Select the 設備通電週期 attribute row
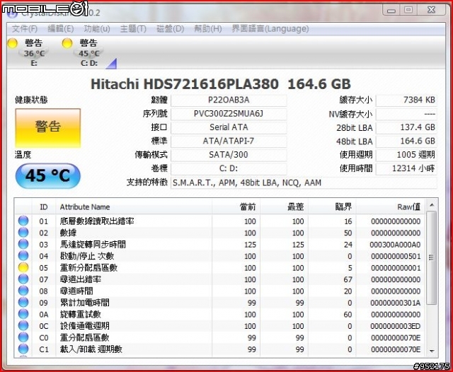This screenshot has height=372, width=453. click(219, 326)
